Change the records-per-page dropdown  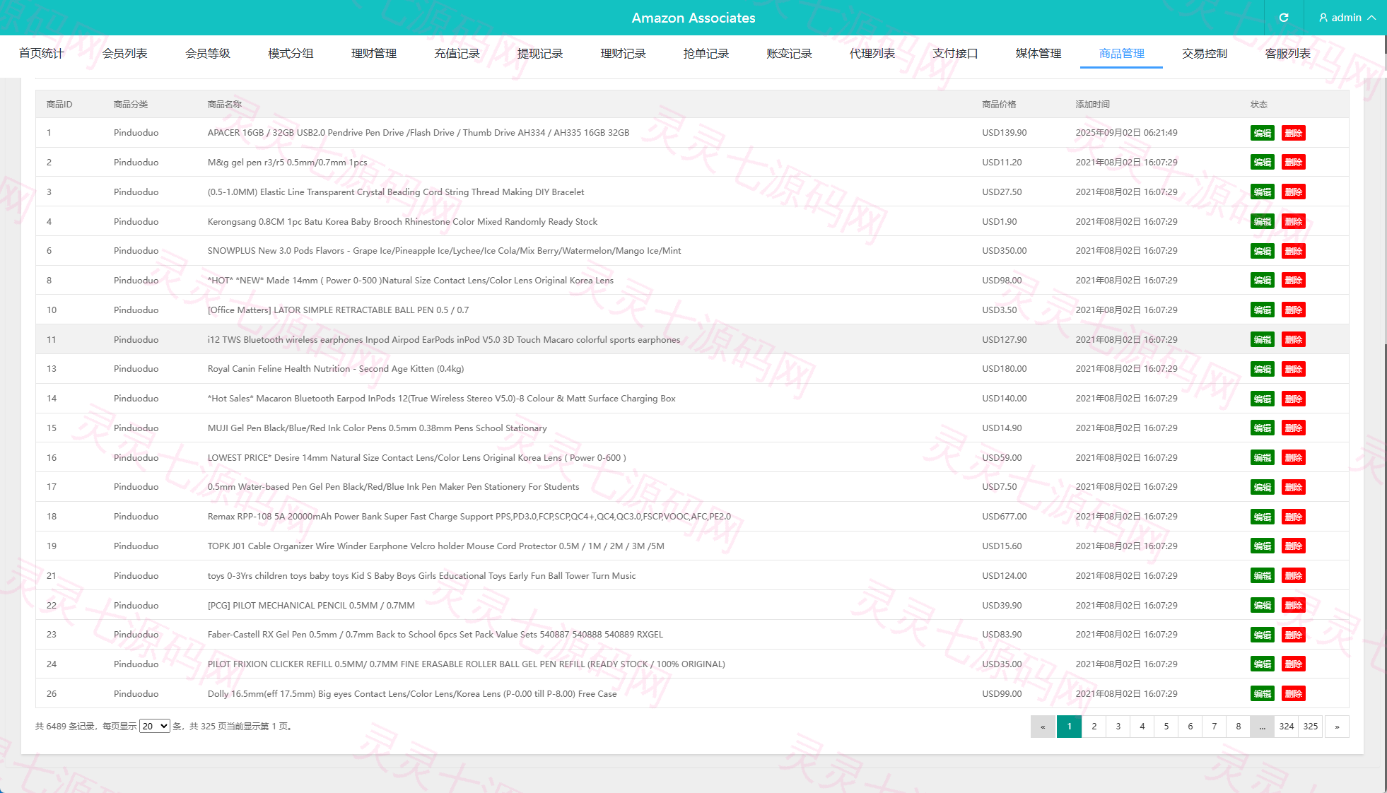pyautogui.click(x=155, y=726)
